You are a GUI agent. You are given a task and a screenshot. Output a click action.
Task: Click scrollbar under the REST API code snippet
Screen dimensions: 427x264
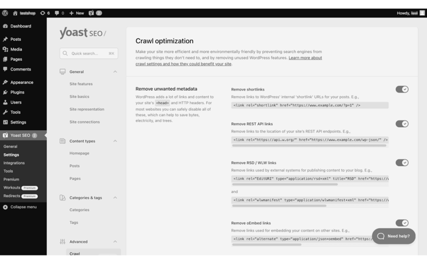tap(309, 146)
